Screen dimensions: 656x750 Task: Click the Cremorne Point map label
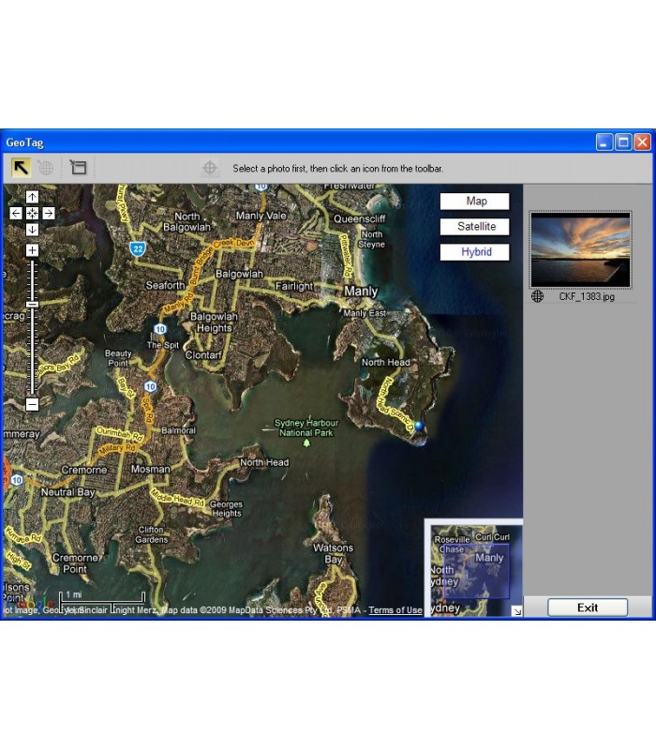75,563
